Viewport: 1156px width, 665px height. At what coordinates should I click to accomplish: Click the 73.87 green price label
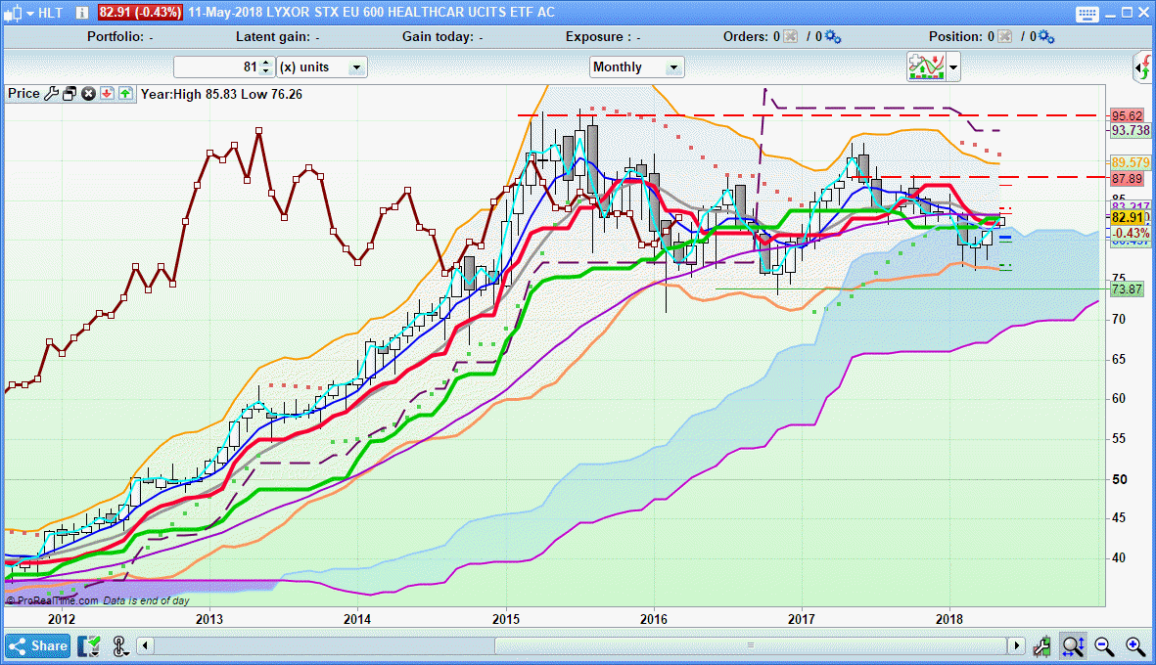(x=1128, y=289)
